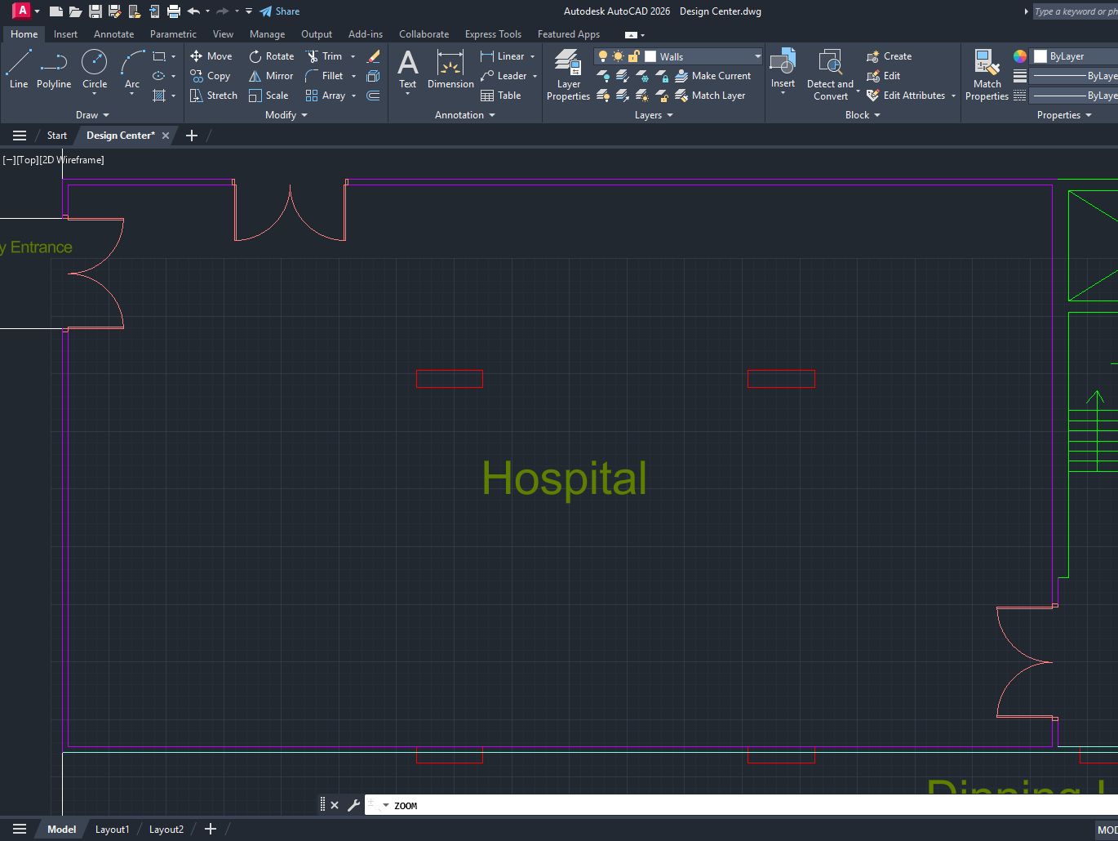The image size is (1118, 841).
Task: Expand the Modify panel
Action: coord(286,115)
